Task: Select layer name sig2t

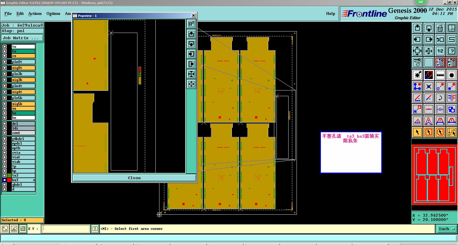Action: [23, 68]
